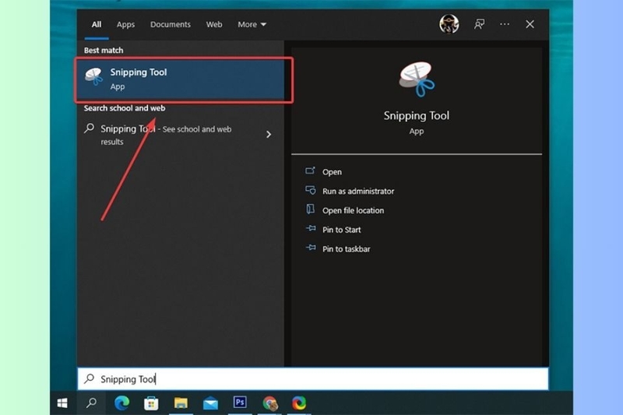Viewport: 623px width, 415px height.
Task: Open Snipping Tool best match result
Action: point(181,79)
